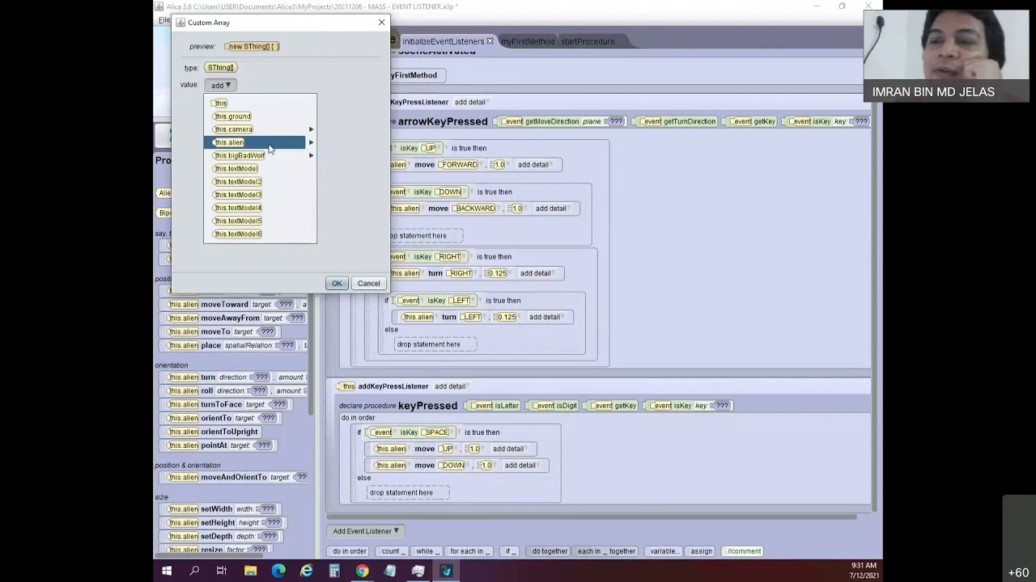Click 'add detail' after move FORWARD

click(x=533, y=165)
